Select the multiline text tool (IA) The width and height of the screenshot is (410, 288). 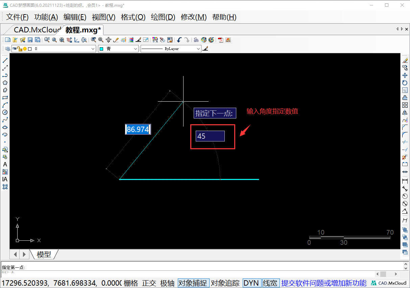pos(5,179)
